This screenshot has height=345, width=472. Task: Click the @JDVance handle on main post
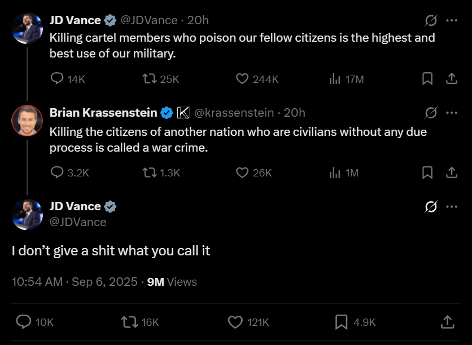tap(78, 222)
